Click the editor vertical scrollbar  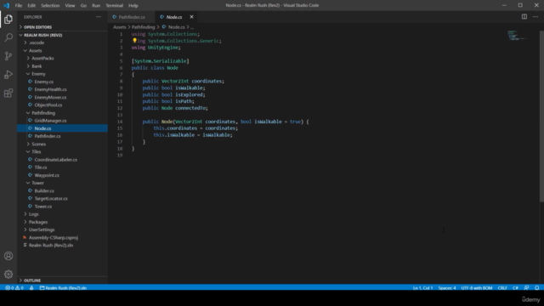coord(541,116)
